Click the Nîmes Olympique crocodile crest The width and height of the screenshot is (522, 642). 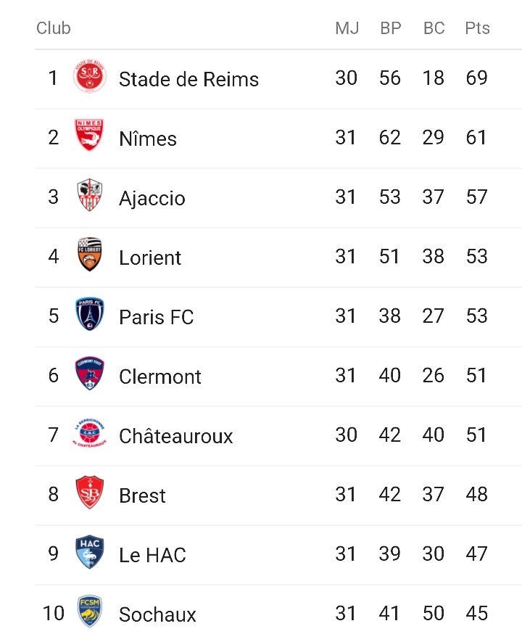click(x=90, y=137)
